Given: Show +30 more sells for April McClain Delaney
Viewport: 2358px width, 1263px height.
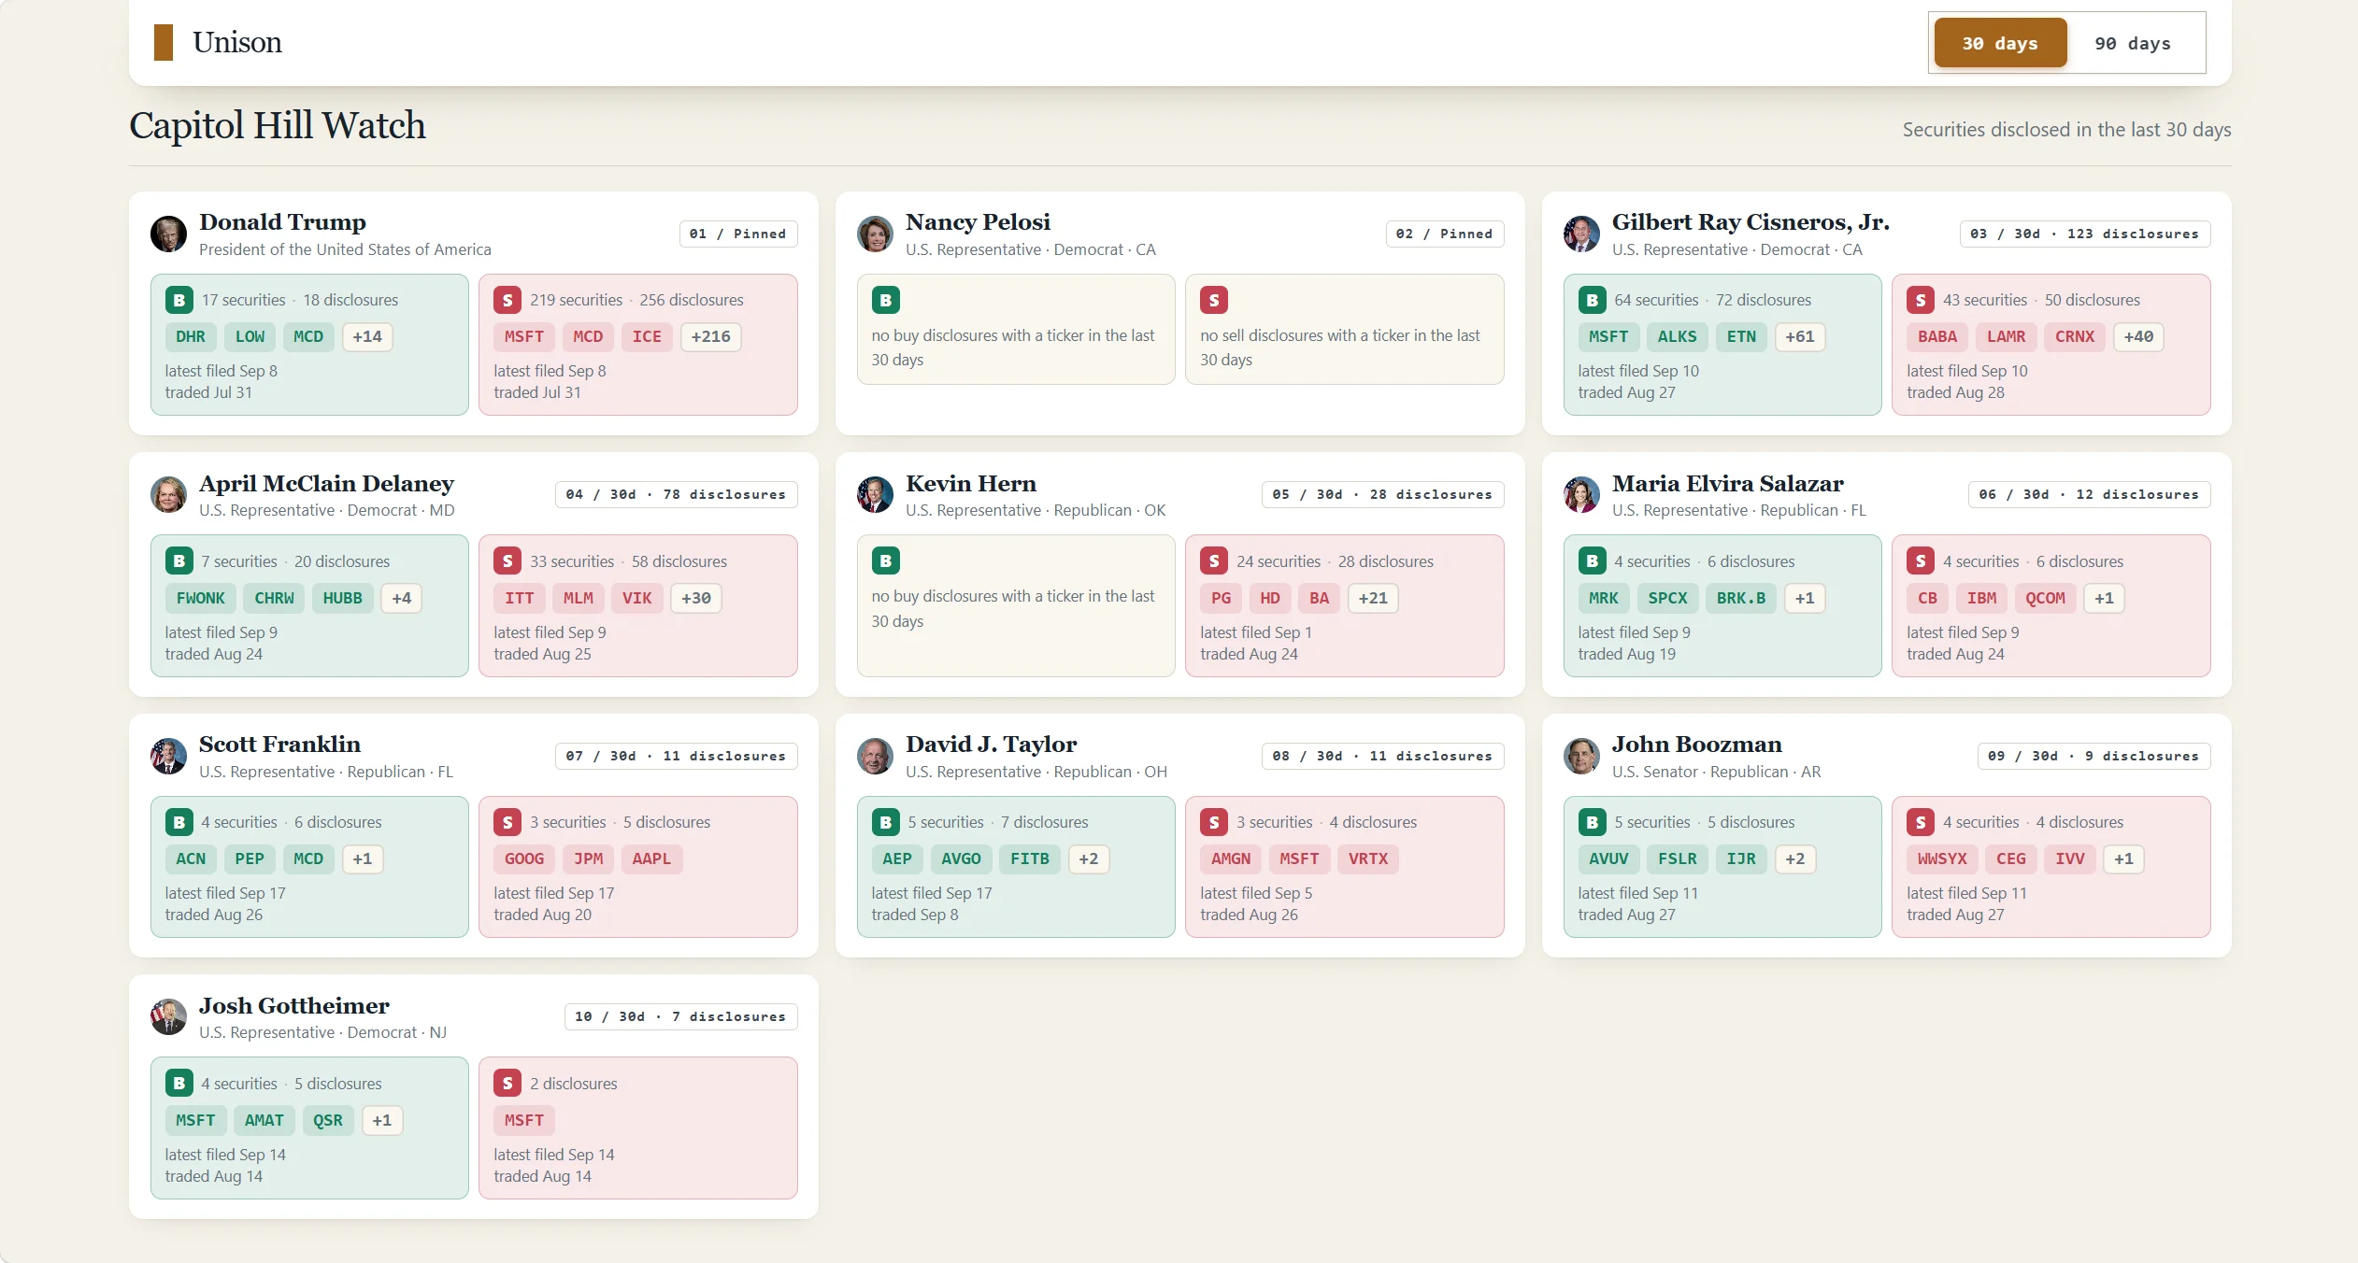Looking at the screenshot, I should tap(696, 598).
